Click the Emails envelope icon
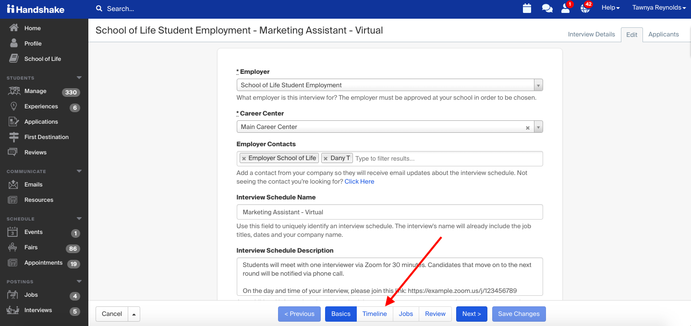The image size is (691, 326). tap(13, 185)
